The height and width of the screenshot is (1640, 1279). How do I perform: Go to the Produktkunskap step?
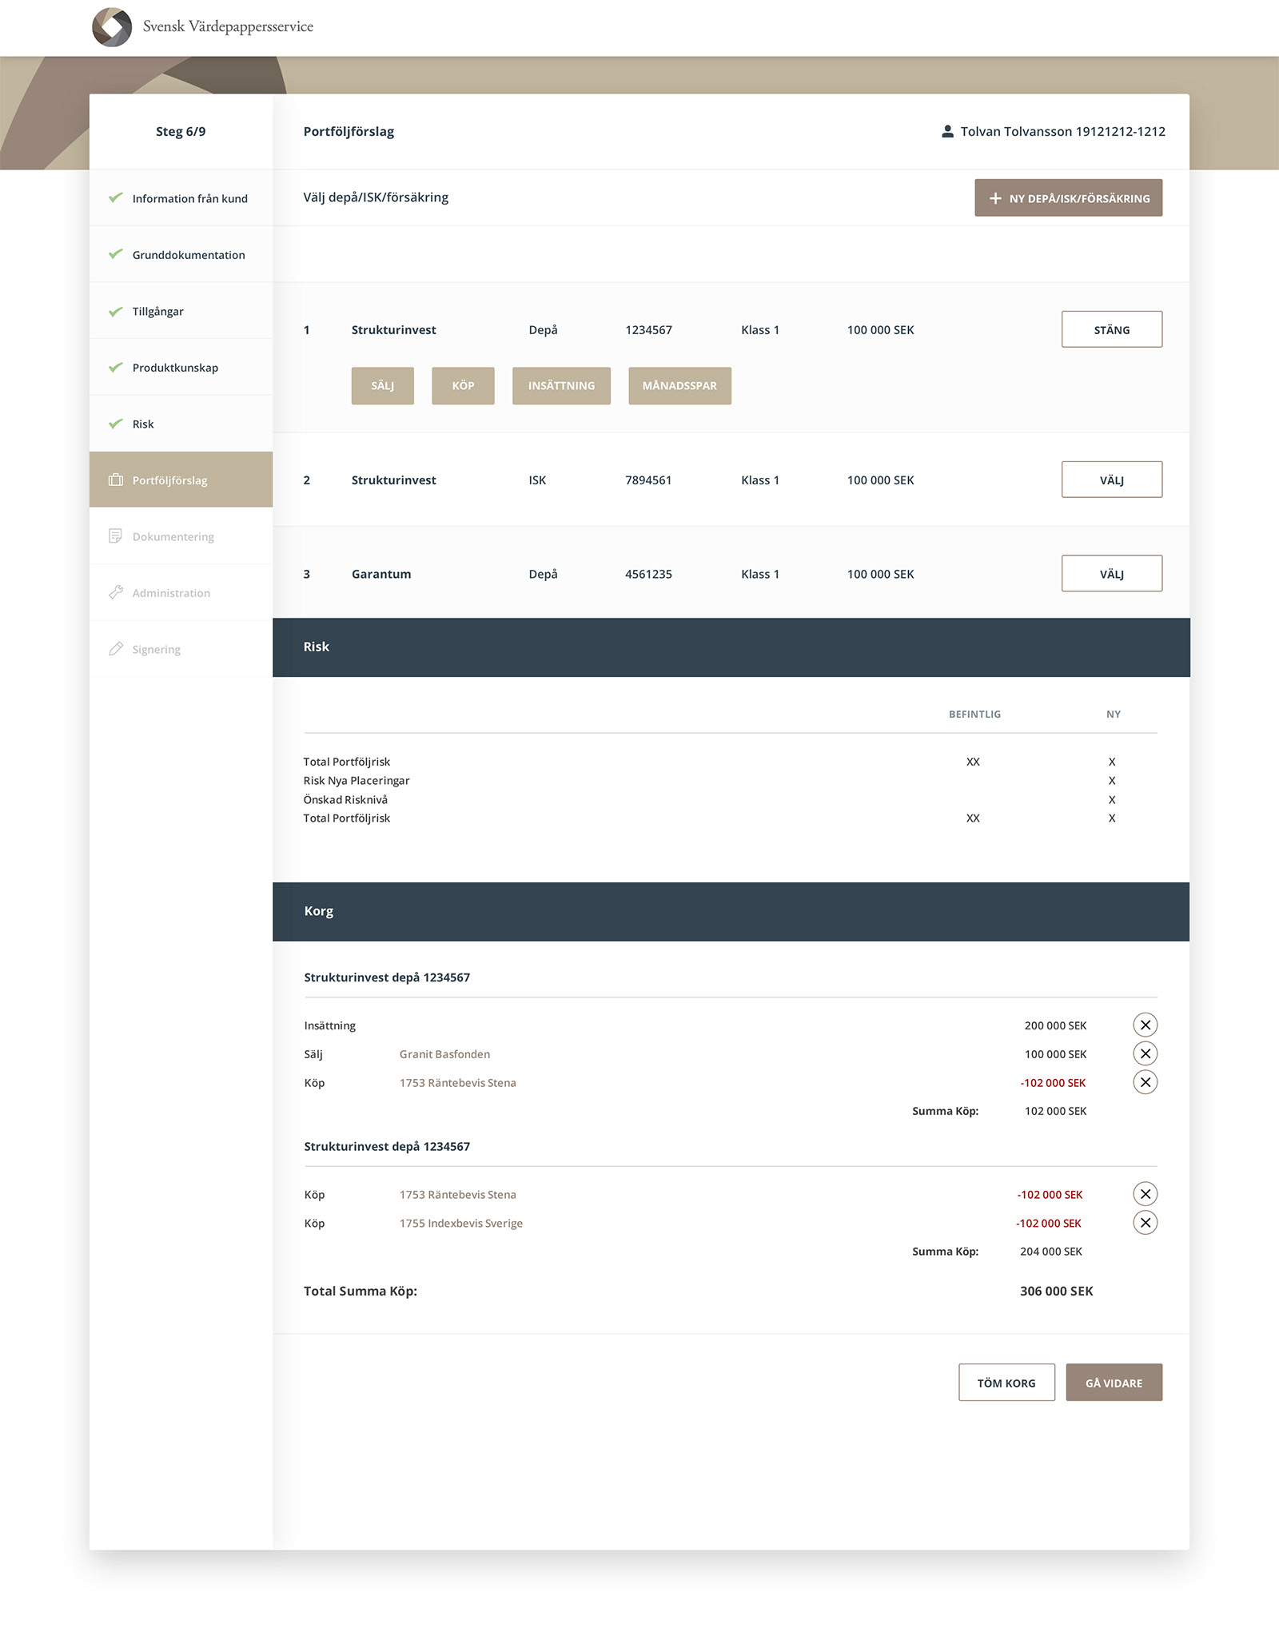click(x=181, y=367)
